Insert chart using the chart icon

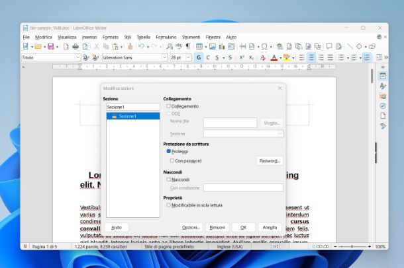[x=222, y=46]
